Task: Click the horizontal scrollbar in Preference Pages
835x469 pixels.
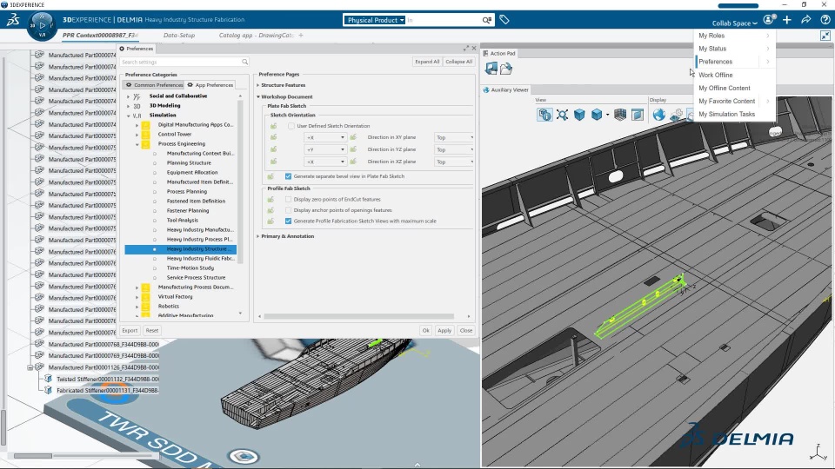Action: pyautogui.click(x=359, y=316)
